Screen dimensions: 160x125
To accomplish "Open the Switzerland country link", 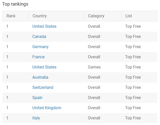I will pyautogui.click(x=43, y=87).
